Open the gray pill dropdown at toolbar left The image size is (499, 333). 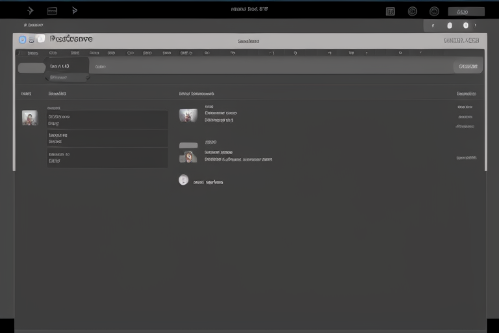(31, 68)
